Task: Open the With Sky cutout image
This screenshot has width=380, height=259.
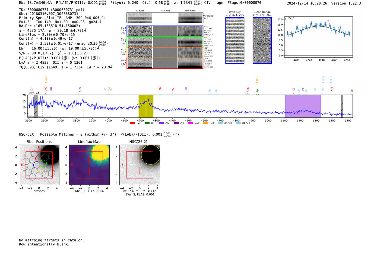Action: click(x=235, y=40)
